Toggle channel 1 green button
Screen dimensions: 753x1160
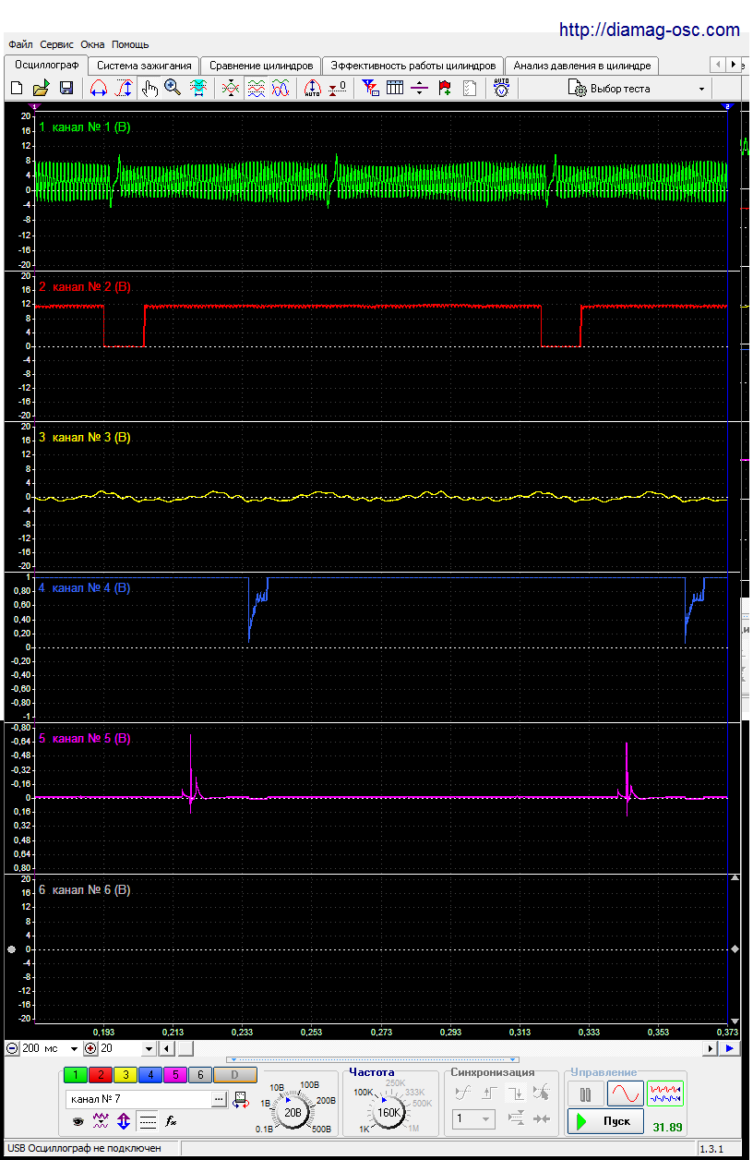[x=76, y=1075]
